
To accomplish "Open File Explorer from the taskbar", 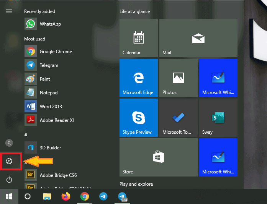I will (x=47, y=196).
